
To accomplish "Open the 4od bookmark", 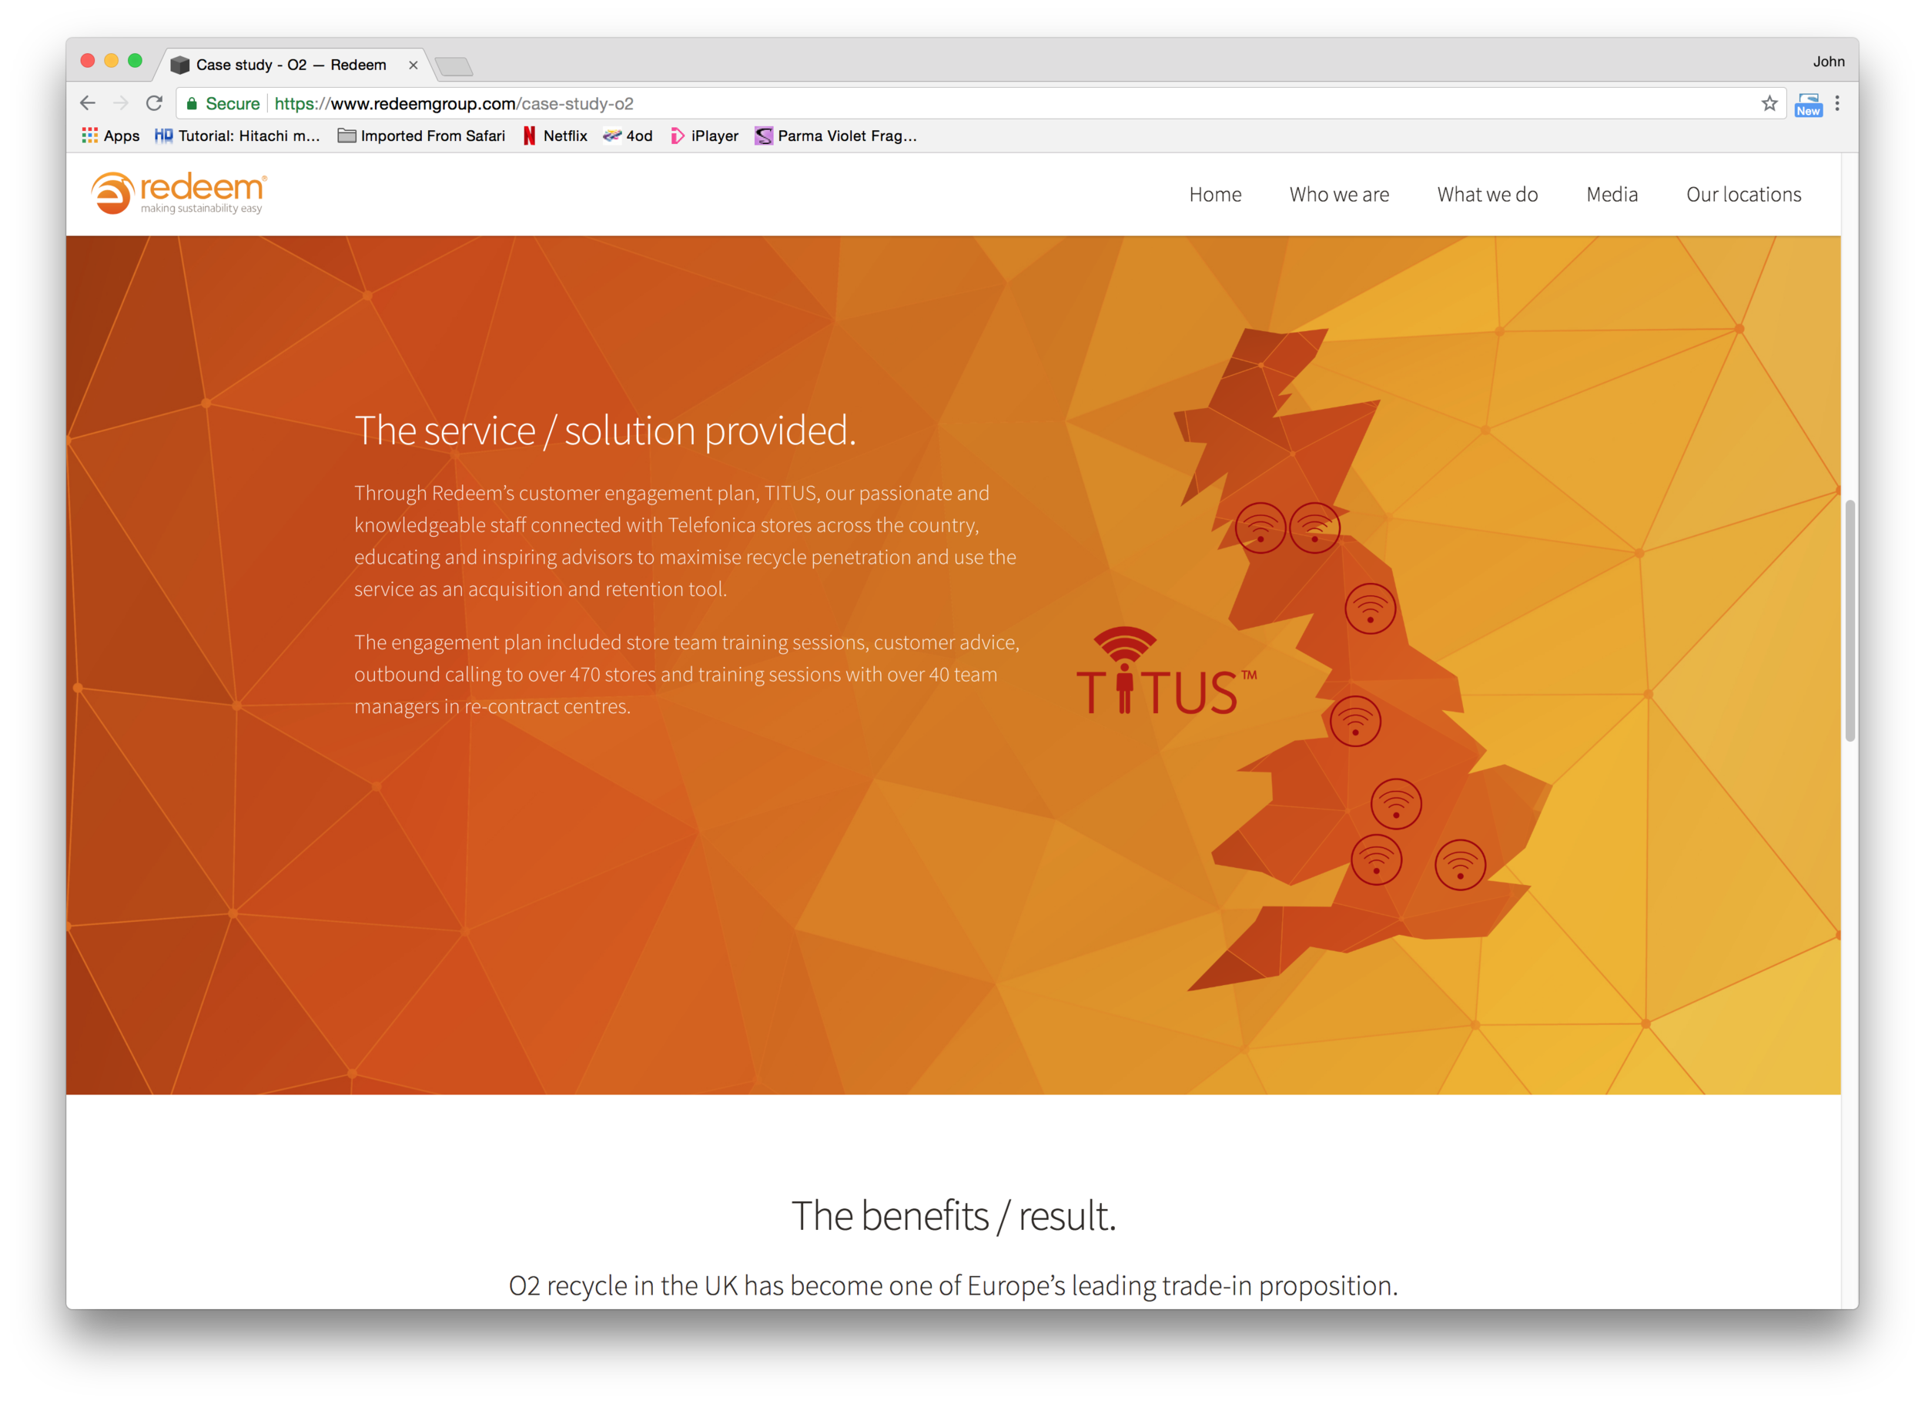I will tap(628, 136).
